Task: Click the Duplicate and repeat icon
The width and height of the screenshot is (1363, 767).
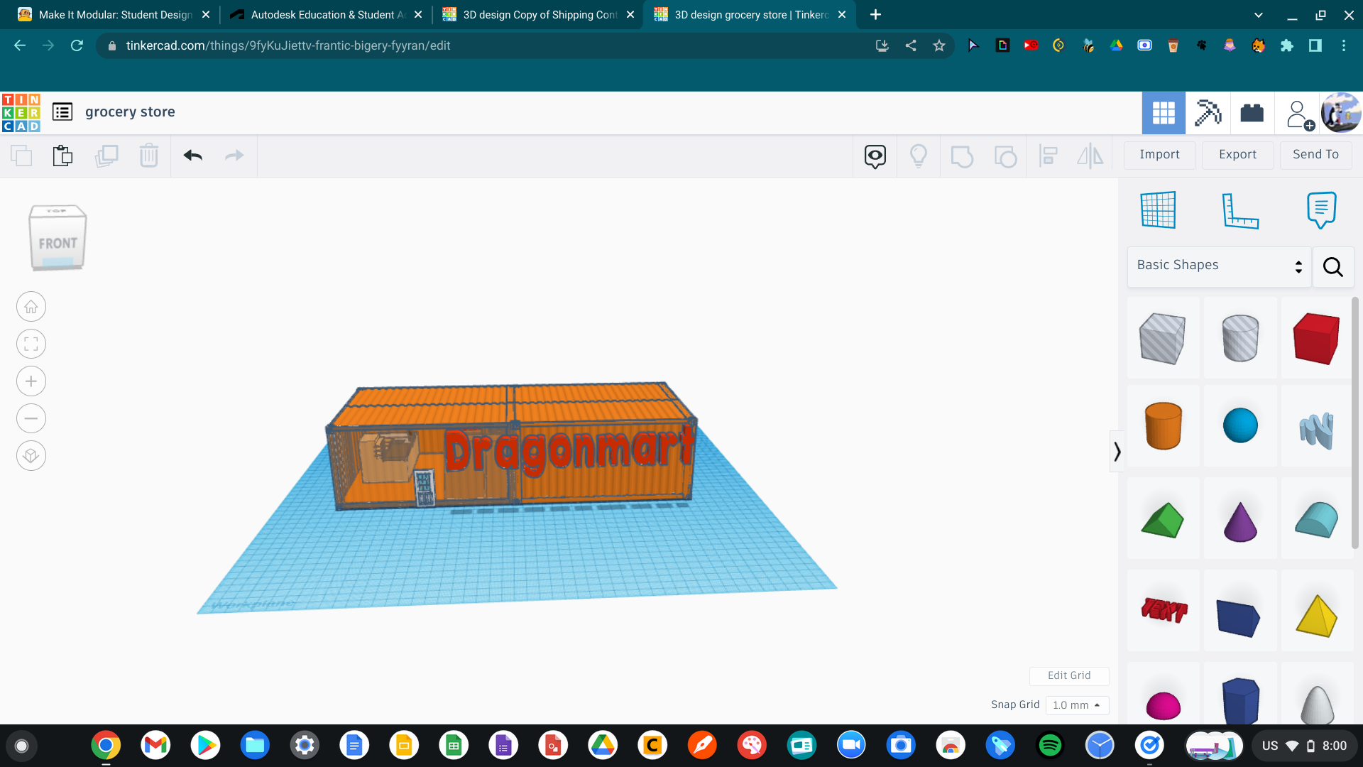Action: (x=106, y=156)
